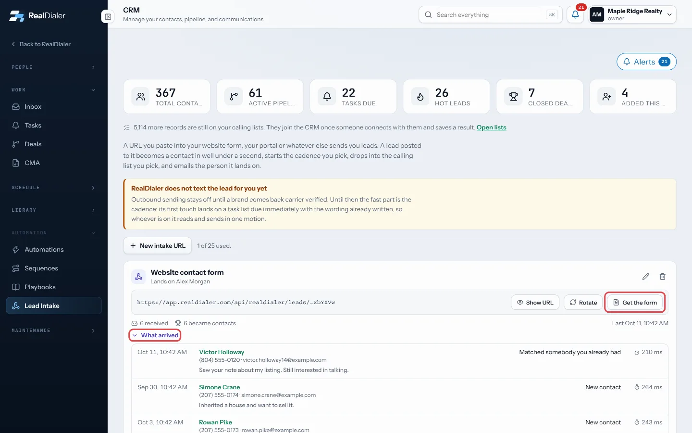
Task: Expand the People sidebar section
Action: [54, 67]
